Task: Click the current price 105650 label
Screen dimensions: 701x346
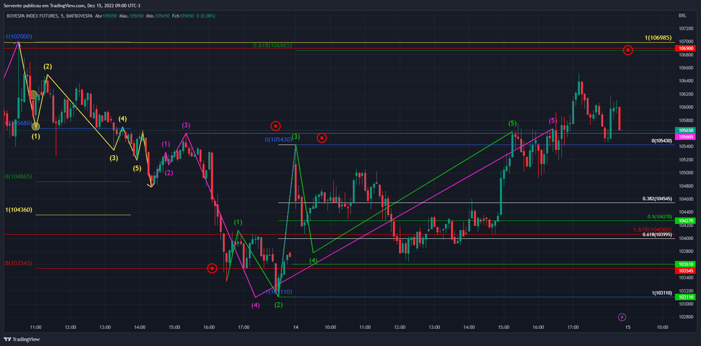Action: coord(686,130)
